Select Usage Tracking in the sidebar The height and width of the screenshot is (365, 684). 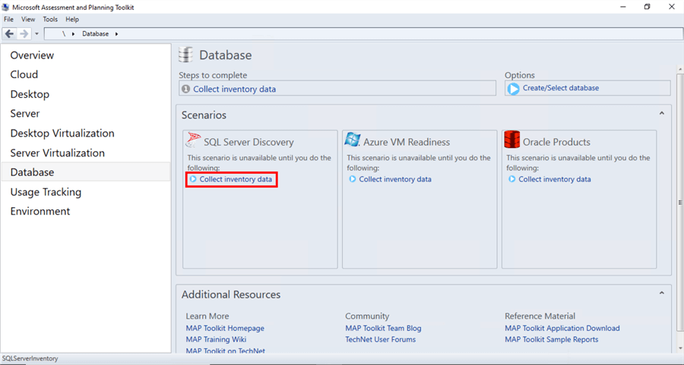coord(46,192)
